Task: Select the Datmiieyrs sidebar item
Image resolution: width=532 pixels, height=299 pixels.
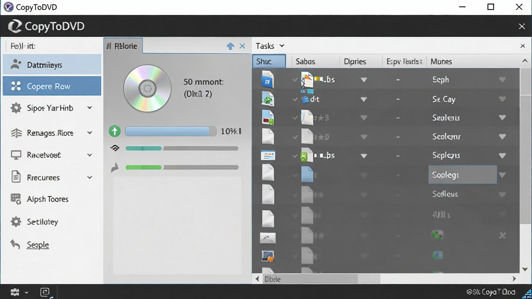Action: (52, 64)
